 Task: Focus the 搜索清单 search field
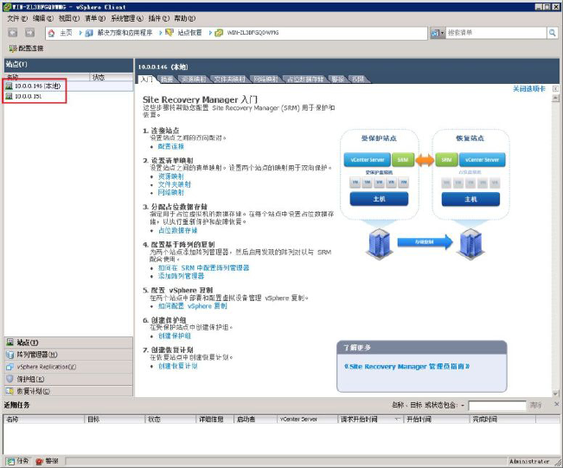coord(496,33)
